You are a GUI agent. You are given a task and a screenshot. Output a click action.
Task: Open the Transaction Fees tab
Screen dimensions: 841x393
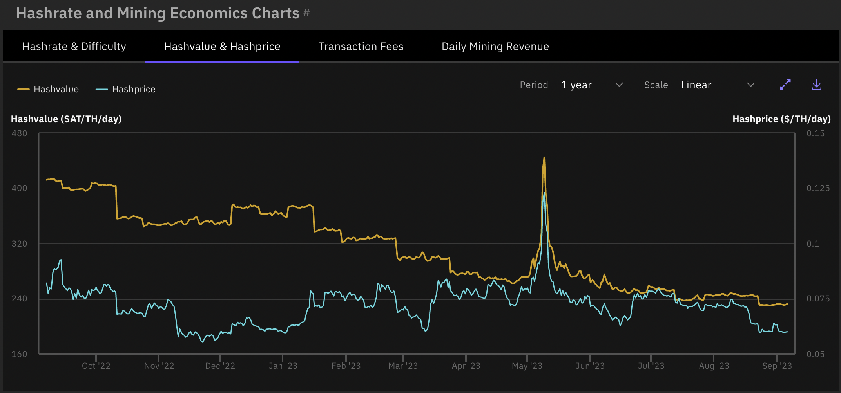361,46
